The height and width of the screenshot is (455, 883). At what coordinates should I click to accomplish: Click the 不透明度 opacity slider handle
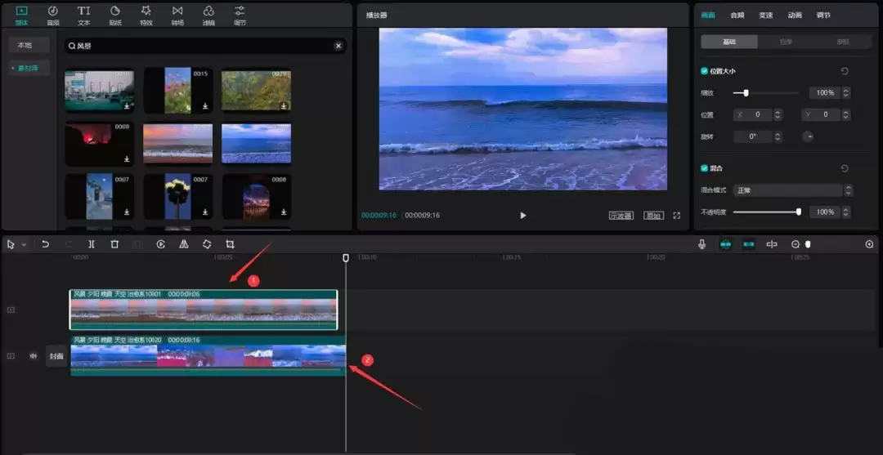pyautogui.click(x=798, y=212)
